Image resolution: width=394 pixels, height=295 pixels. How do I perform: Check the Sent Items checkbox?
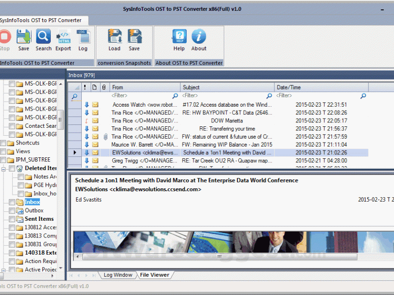pyautogui.click(x=12, y=219)
